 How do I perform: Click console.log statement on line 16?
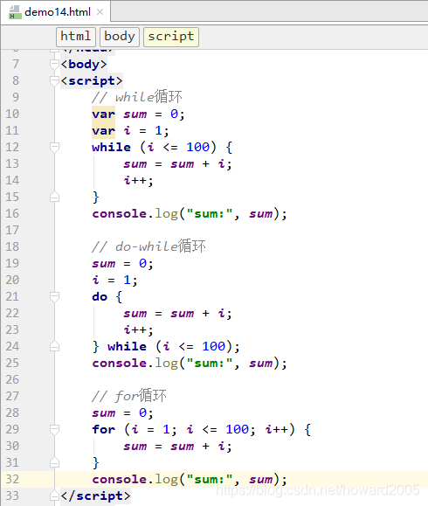click(190, 214)
